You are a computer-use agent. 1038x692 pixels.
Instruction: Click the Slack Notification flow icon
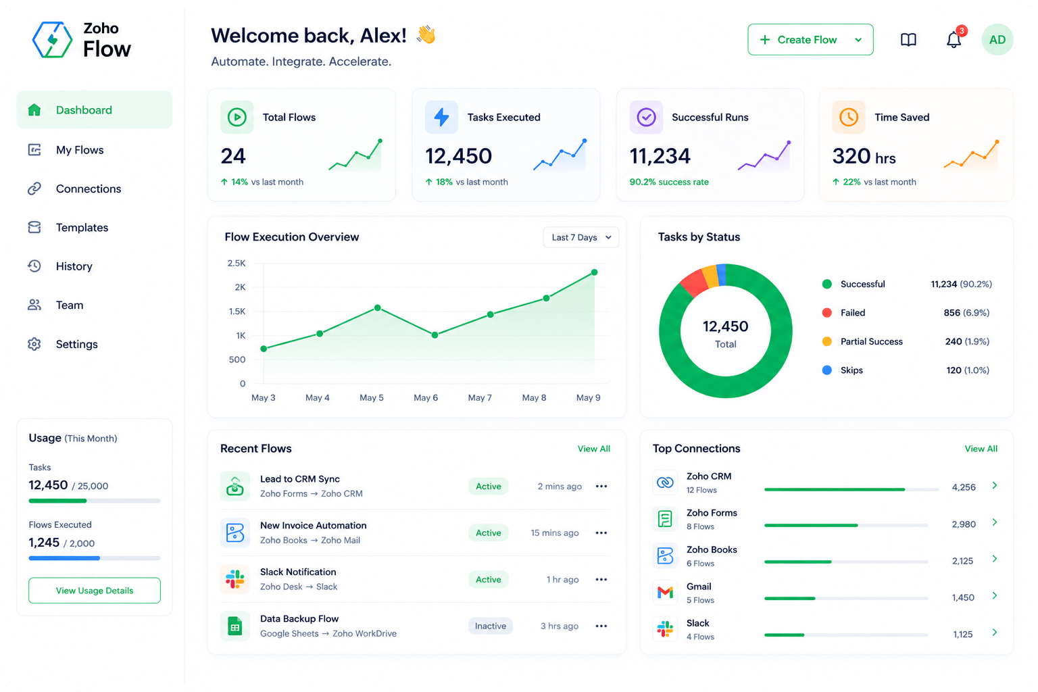coord(235,579)
